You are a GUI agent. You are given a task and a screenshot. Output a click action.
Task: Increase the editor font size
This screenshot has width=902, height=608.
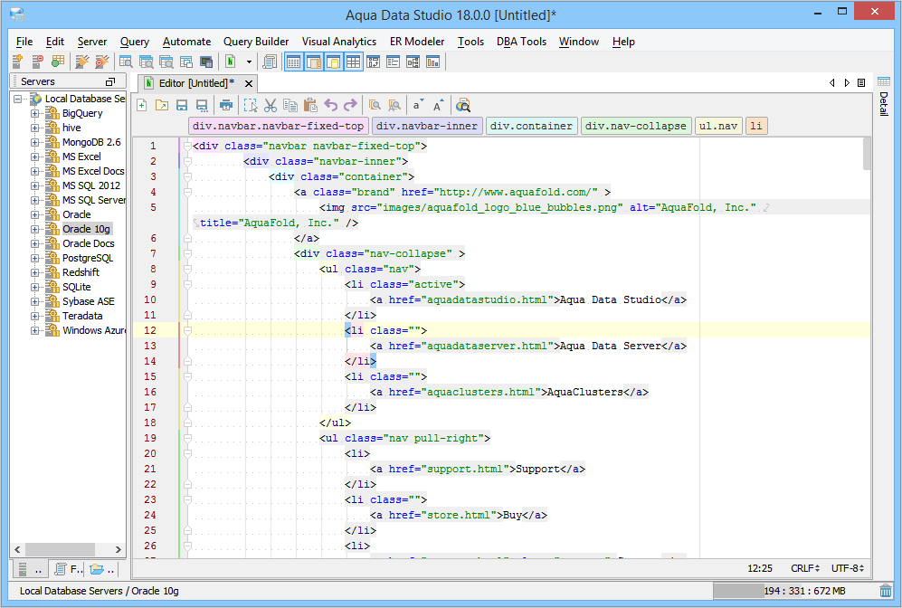coord(439,105)
